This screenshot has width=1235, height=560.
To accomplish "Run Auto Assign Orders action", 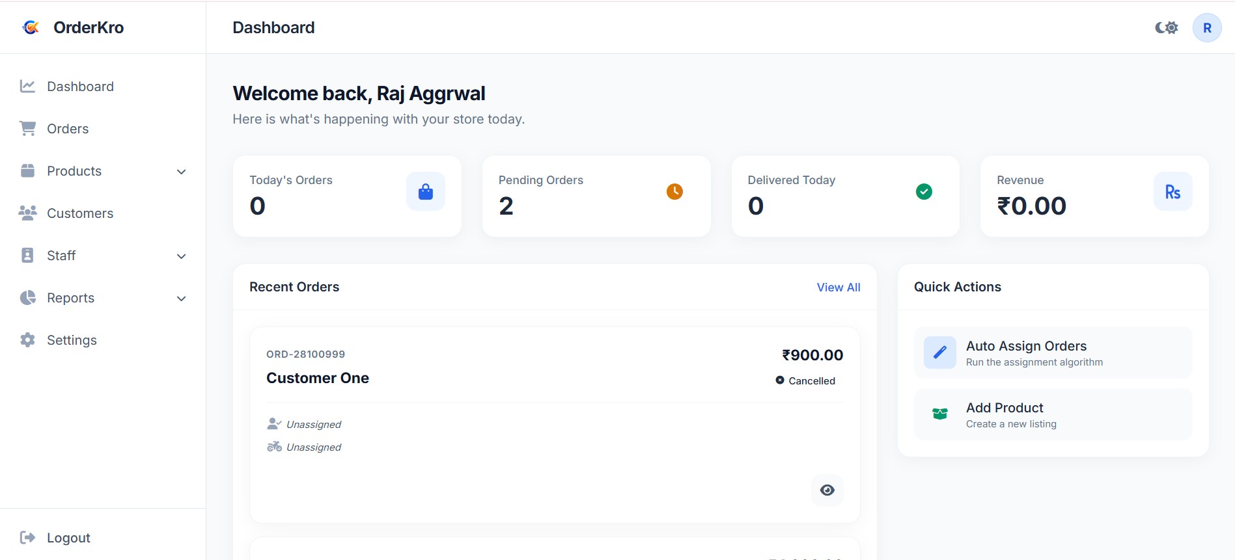I will [x=1053, y=353].
